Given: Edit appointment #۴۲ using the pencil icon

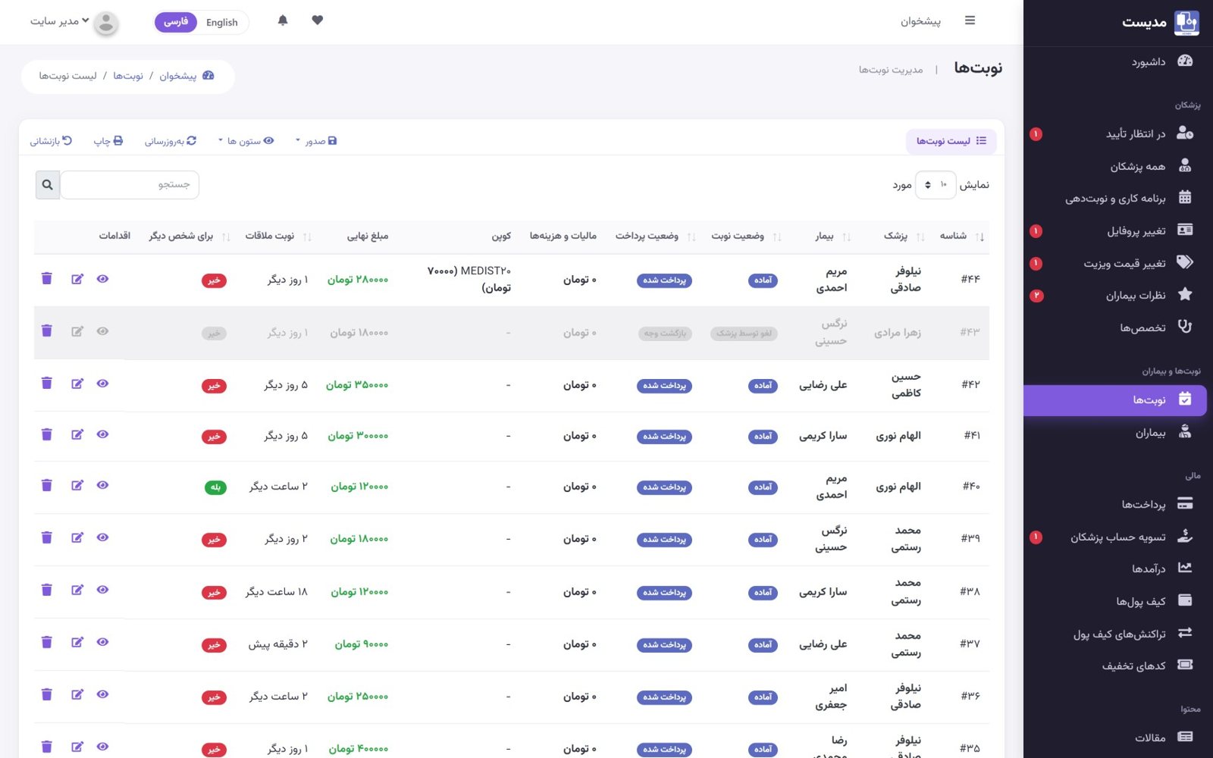Looking at the screenshot, I should coord(77,384).
